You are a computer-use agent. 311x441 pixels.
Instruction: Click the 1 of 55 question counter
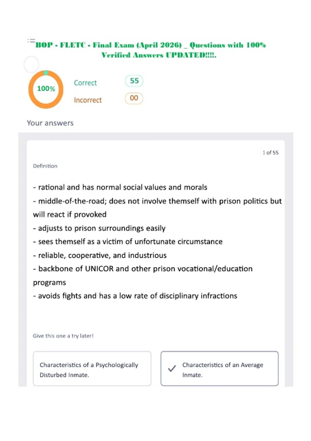271,153
